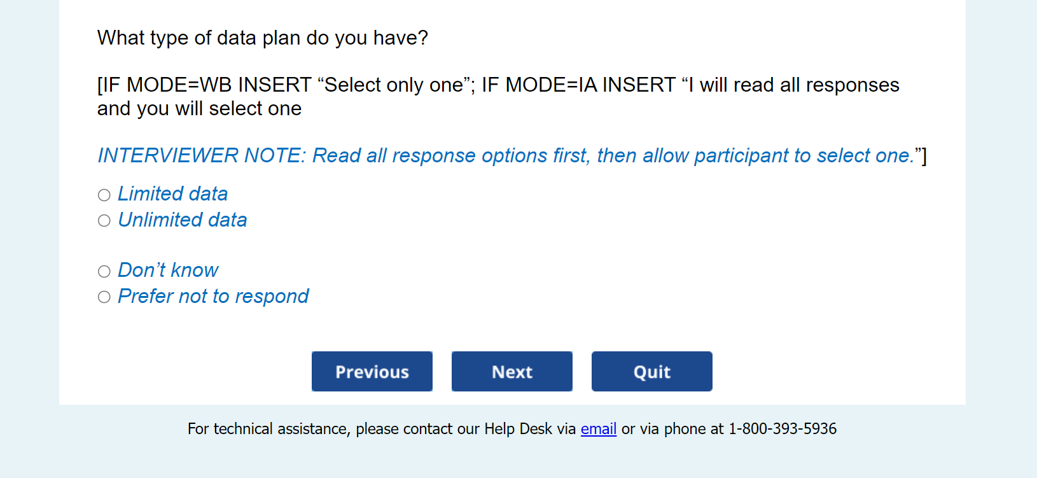
Task: Select the Prefer not to respond radio
Action: point(104,297)
